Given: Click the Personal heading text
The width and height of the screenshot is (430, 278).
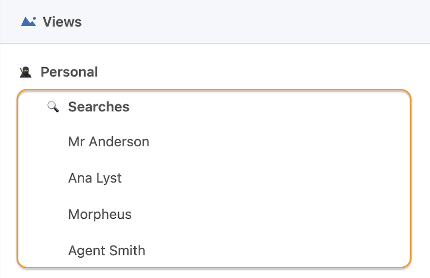Looking at the screenshot, I should pyautogui.click(x=69, y=72).
